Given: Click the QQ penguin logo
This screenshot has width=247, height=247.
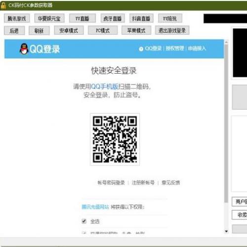Looking at the screenshot, I should click(24, 49).
